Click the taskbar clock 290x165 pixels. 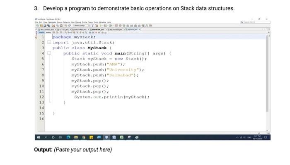coord(257,137)
